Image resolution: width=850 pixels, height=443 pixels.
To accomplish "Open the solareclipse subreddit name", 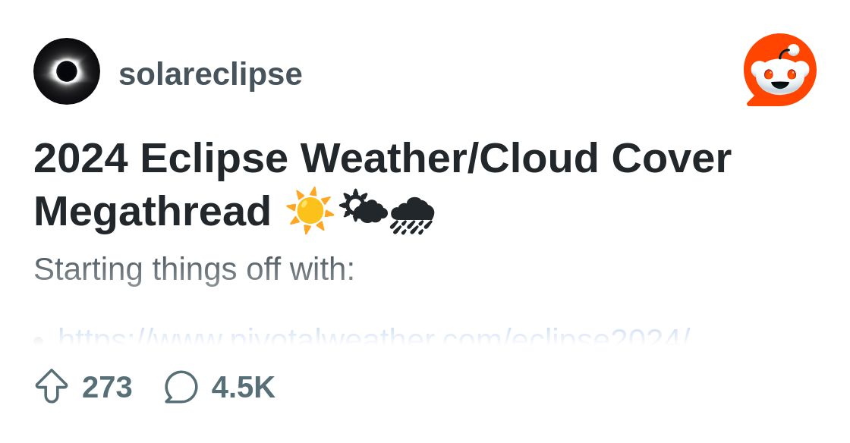I will 210,74.
